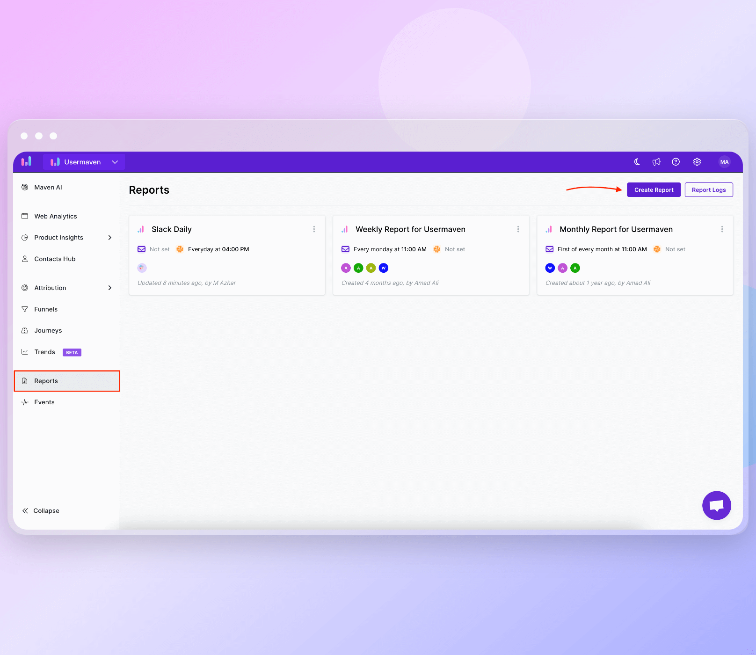Click the Create Report button
Screen dimensions: 756x655
point(654,189)
